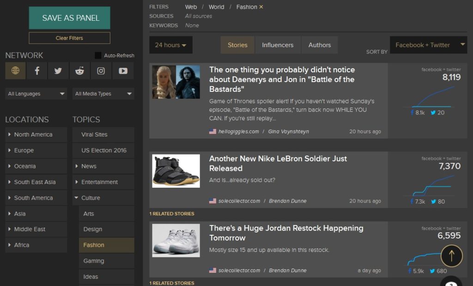Image resolution: width=473 pixels, height=286 pixels.
Task: Switch to the Facebook network filter
Action: pos(36,71)
